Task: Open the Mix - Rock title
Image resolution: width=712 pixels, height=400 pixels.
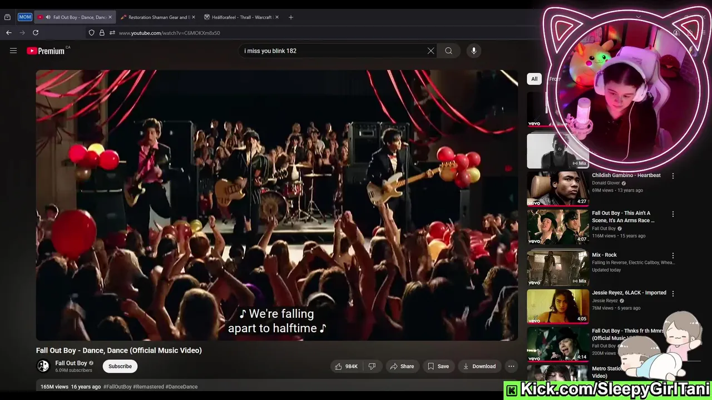Action: [604, 255]
